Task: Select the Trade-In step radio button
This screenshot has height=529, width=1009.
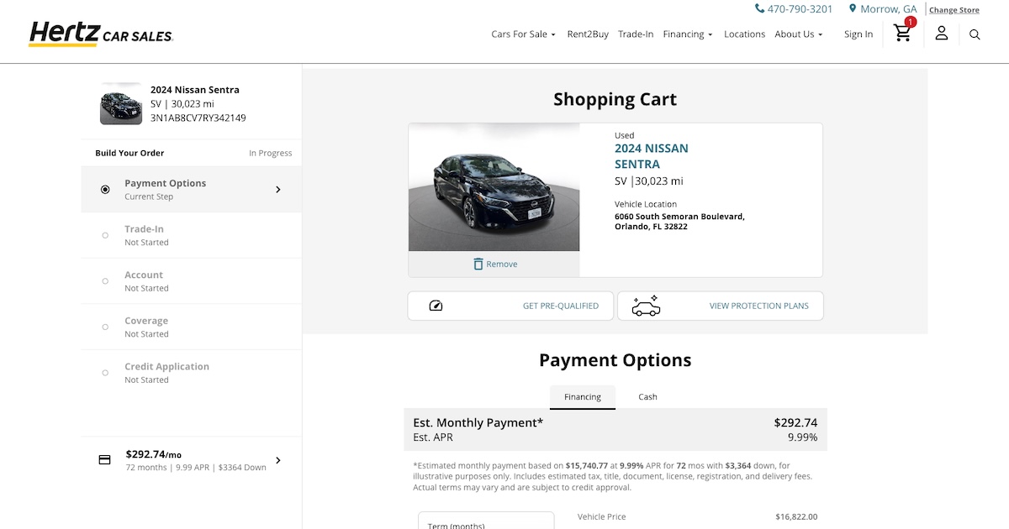Action: click(104, 233)
